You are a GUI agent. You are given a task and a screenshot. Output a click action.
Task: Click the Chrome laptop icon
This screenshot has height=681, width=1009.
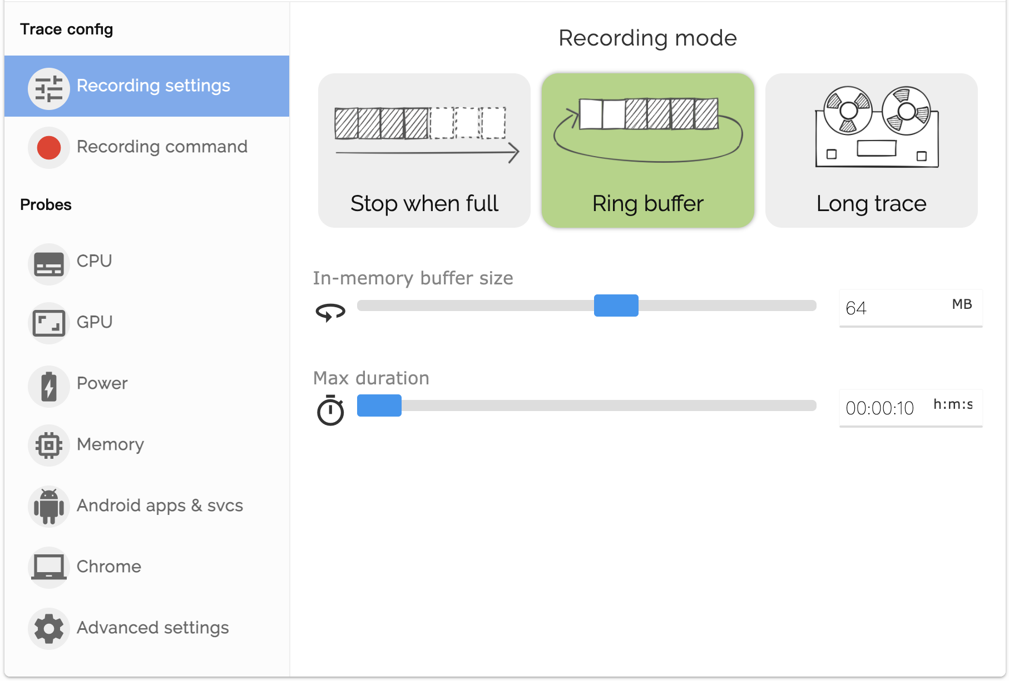(49, 568)
